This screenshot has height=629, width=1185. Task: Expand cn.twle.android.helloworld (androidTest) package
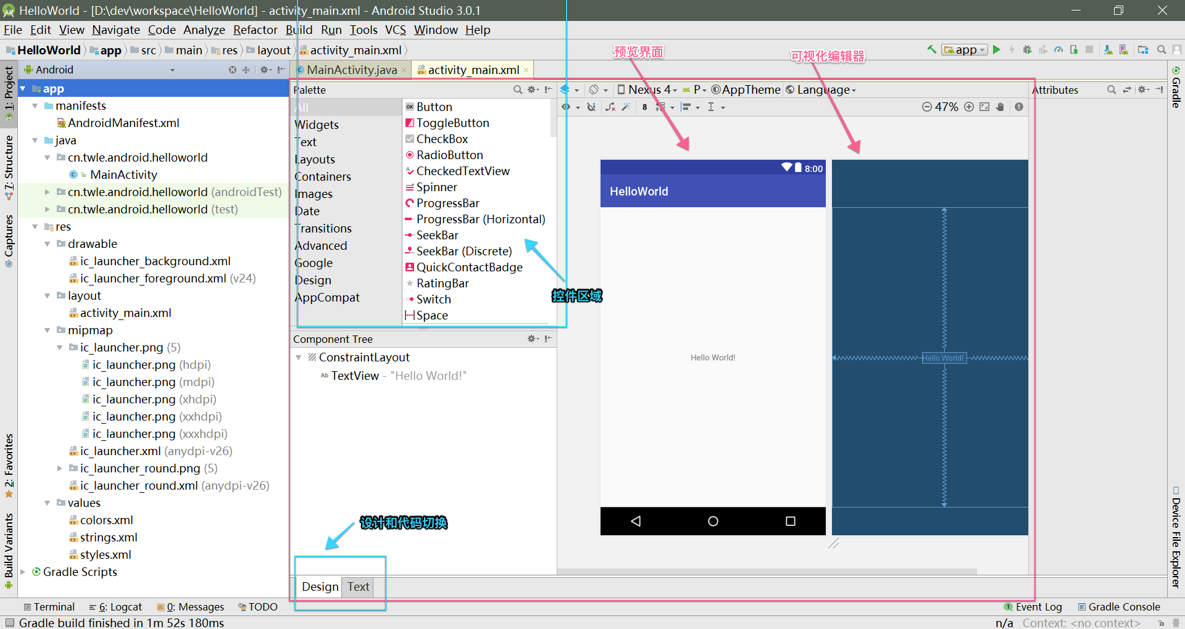48,192
